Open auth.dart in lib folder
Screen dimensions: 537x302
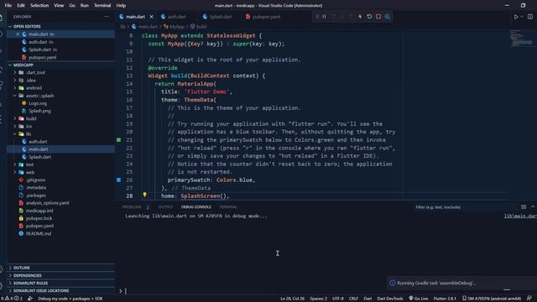[x=38, y=142]
